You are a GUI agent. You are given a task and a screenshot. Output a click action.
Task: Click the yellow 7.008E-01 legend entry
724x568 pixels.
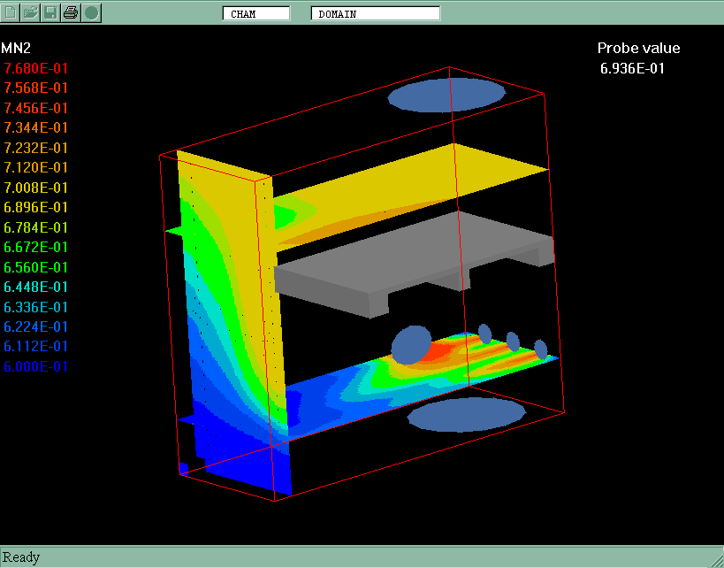tap(36, 188)
